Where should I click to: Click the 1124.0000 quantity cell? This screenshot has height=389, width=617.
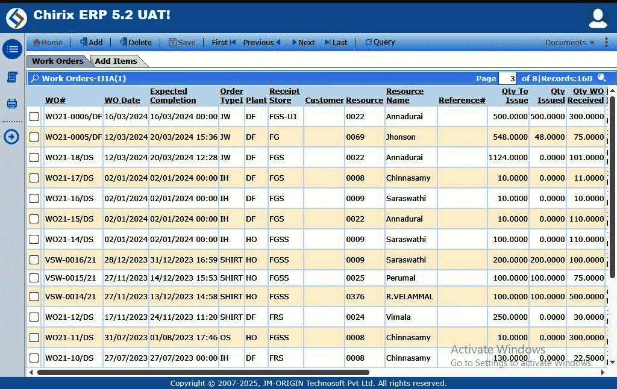508,157
